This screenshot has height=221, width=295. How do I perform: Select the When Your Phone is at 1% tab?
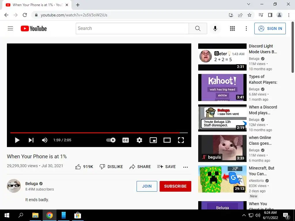pos(37,5)
